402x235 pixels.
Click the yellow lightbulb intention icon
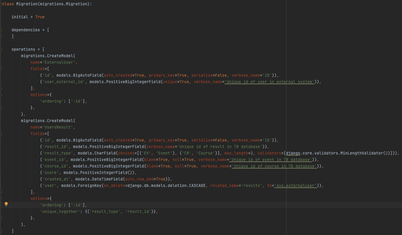(x=6, y=204)
